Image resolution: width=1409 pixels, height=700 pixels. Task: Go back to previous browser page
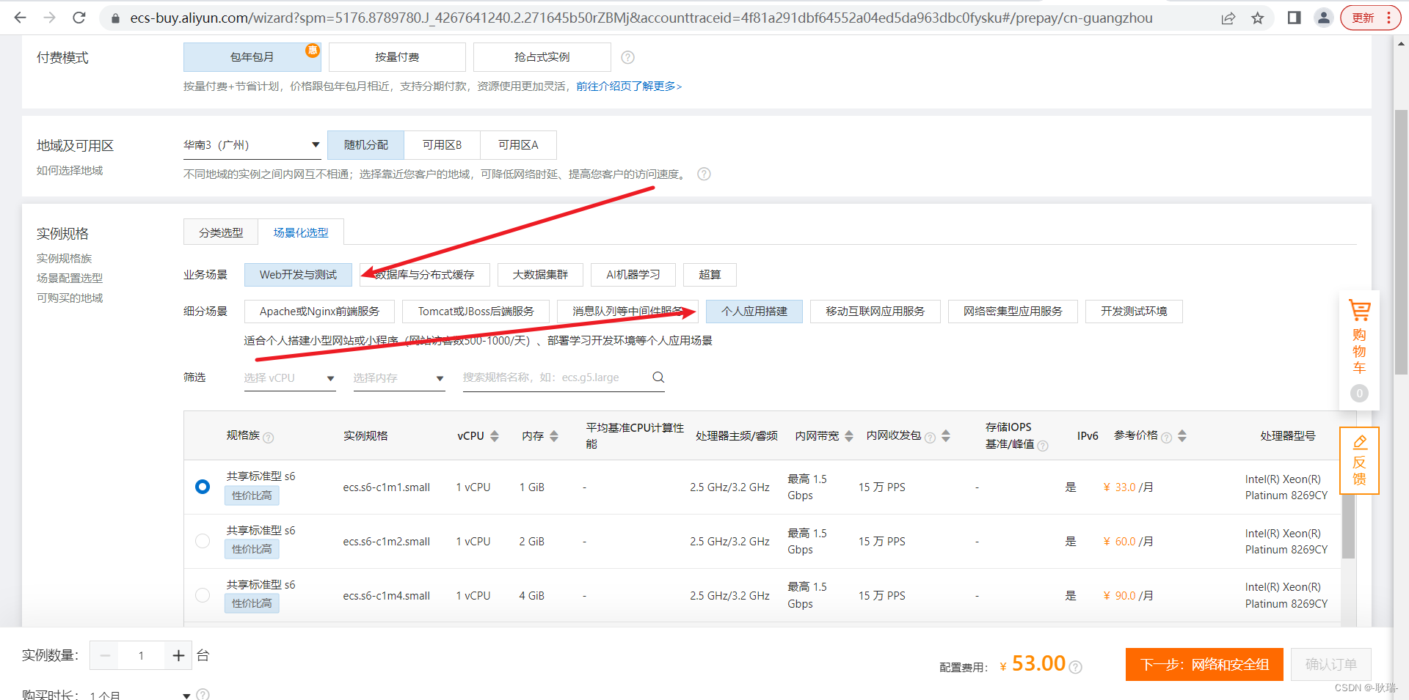point(20,18)
